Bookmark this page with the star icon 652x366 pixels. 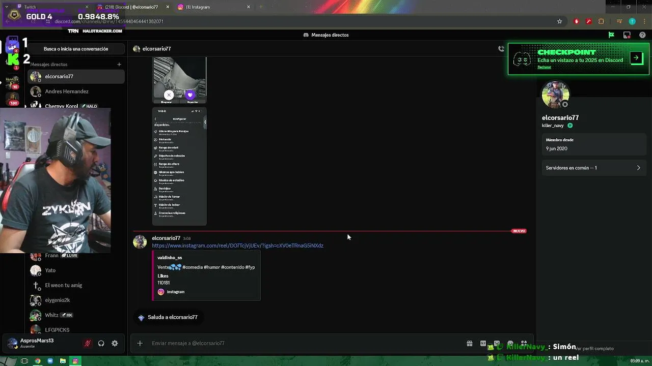[x=559, y=21]
